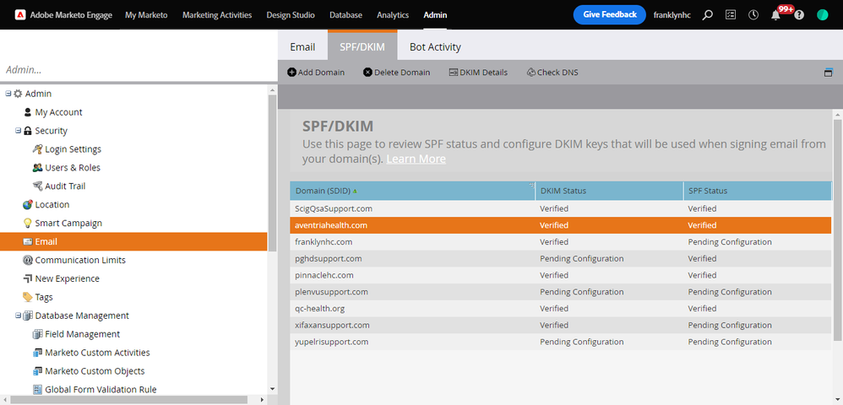This screenshot has height=405, width=843.
Task: Click the Give Feedback button
Action: pyautogui.click(x=609, y=15)
